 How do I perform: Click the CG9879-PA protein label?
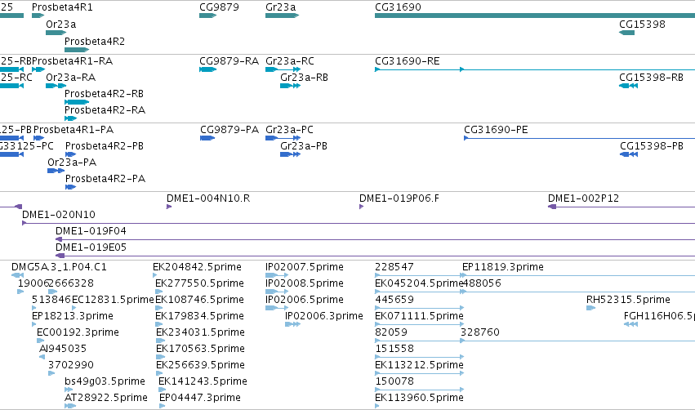(229, 129)
